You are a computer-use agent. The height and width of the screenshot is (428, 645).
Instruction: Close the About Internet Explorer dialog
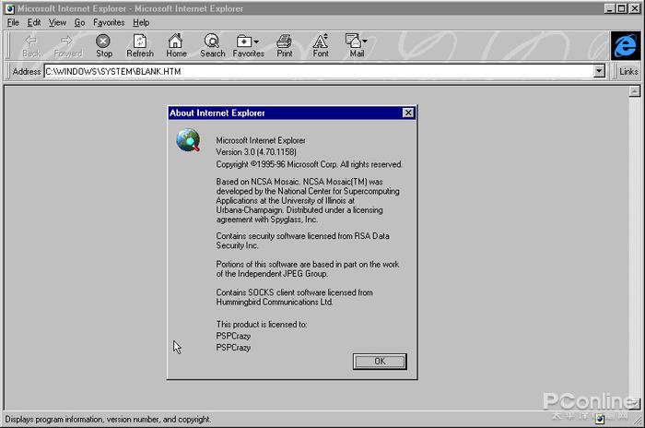407,113
